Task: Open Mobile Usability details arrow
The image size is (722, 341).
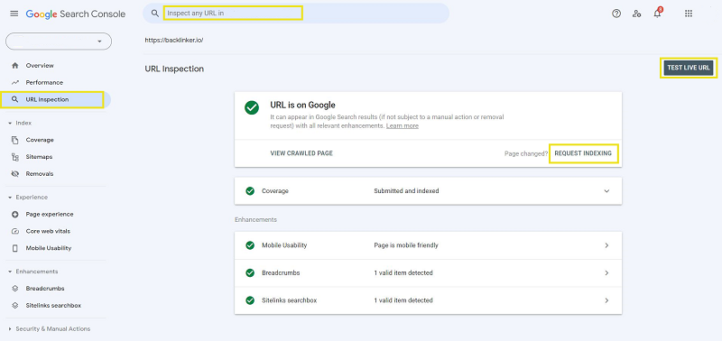Action: click(x=606, y=245)
